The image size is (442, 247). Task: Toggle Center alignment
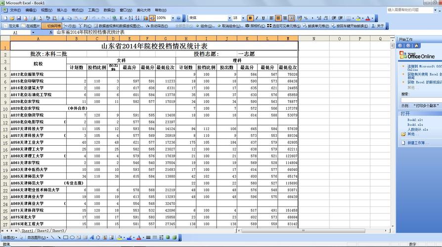pos(278,18)
